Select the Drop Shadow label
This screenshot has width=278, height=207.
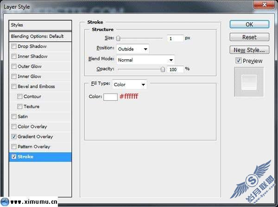(32, 46)
